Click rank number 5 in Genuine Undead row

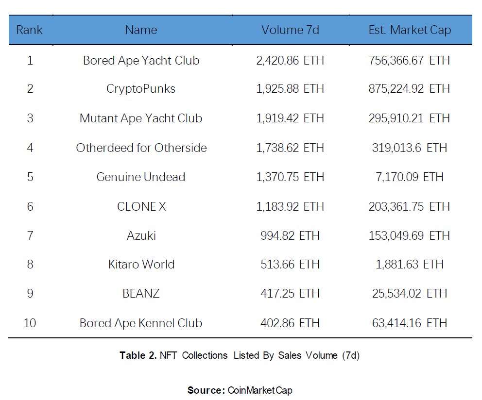[30, 177]
